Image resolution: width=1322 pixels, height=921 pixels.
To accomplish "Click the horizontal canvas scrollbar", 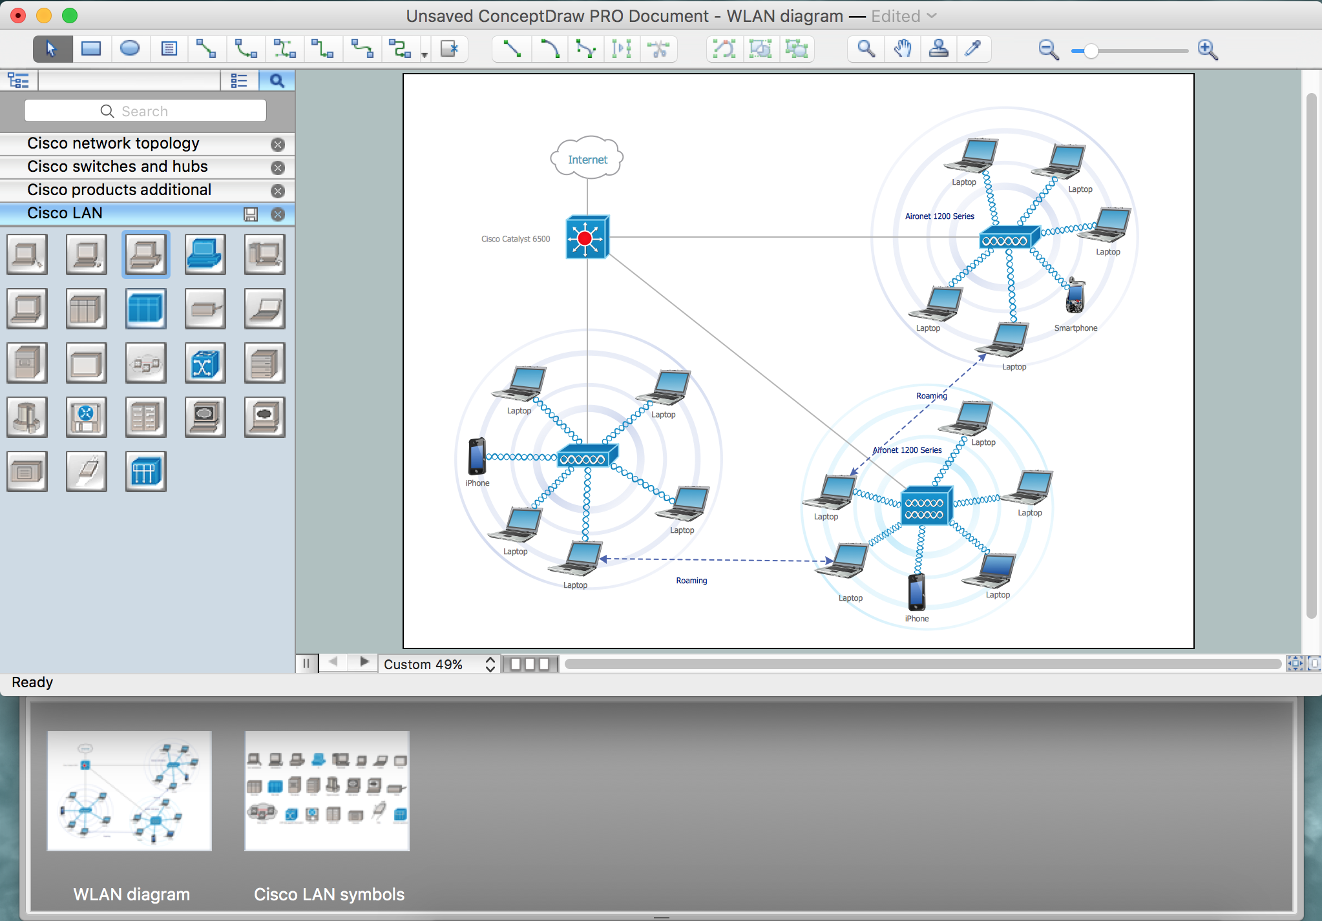I will point(923,664).
